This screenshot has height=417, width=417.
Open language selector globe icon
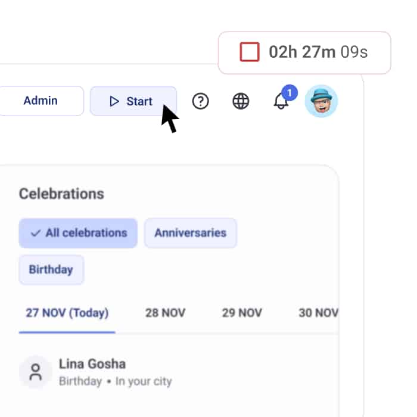click(x=241, y=101)
